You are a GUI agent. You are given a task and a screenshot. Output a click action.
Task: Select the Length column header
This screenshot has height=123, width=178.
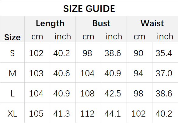pyautogui.click(x=50, y=24)
